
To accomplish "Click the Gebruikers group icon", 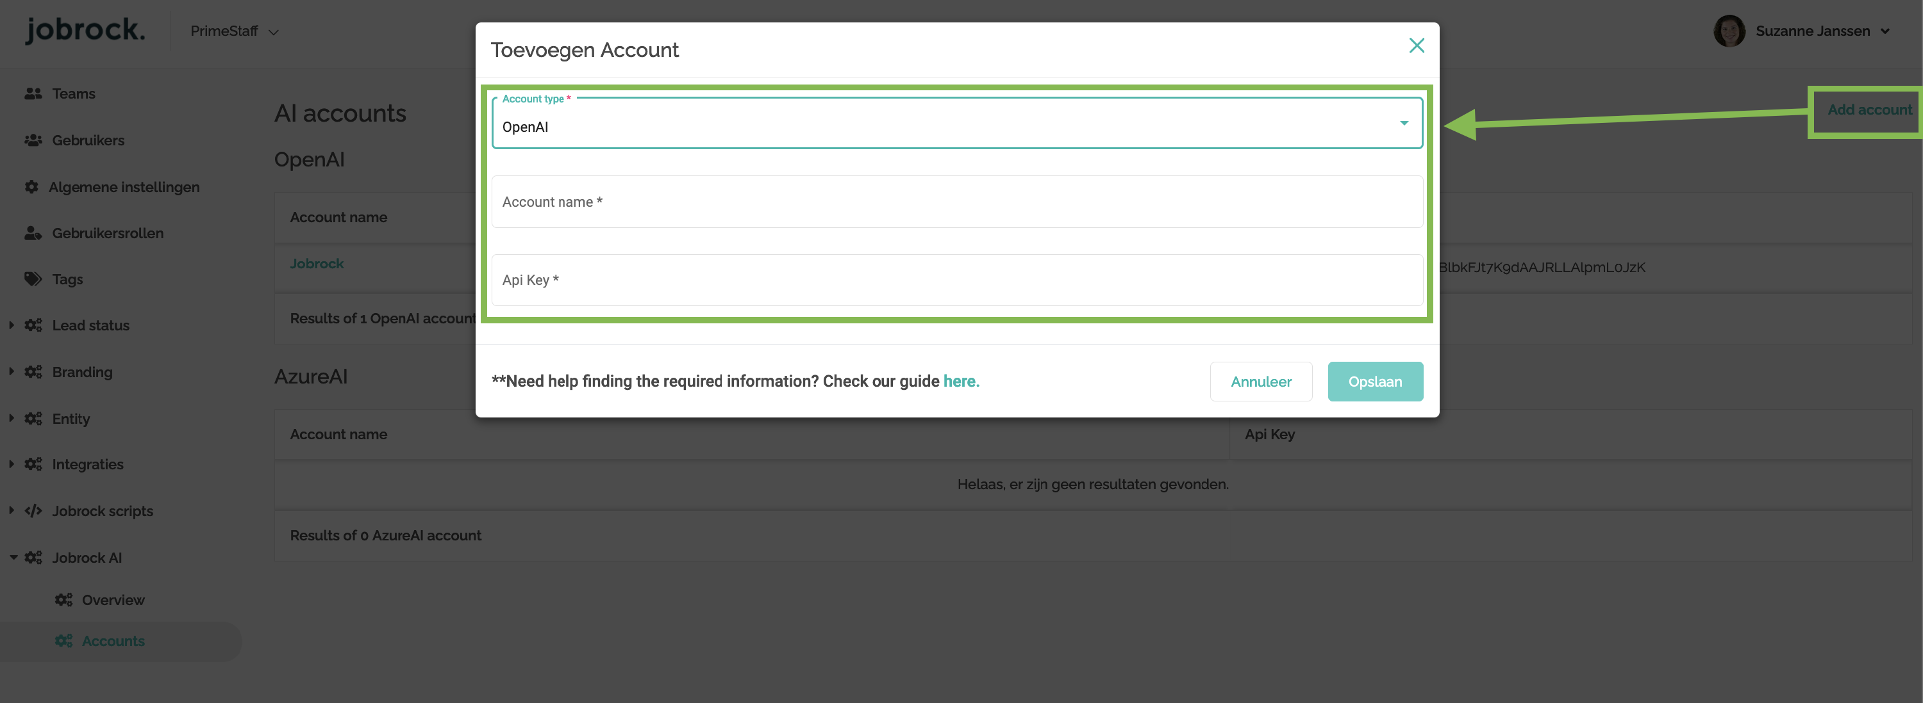I will pos(33,140).
